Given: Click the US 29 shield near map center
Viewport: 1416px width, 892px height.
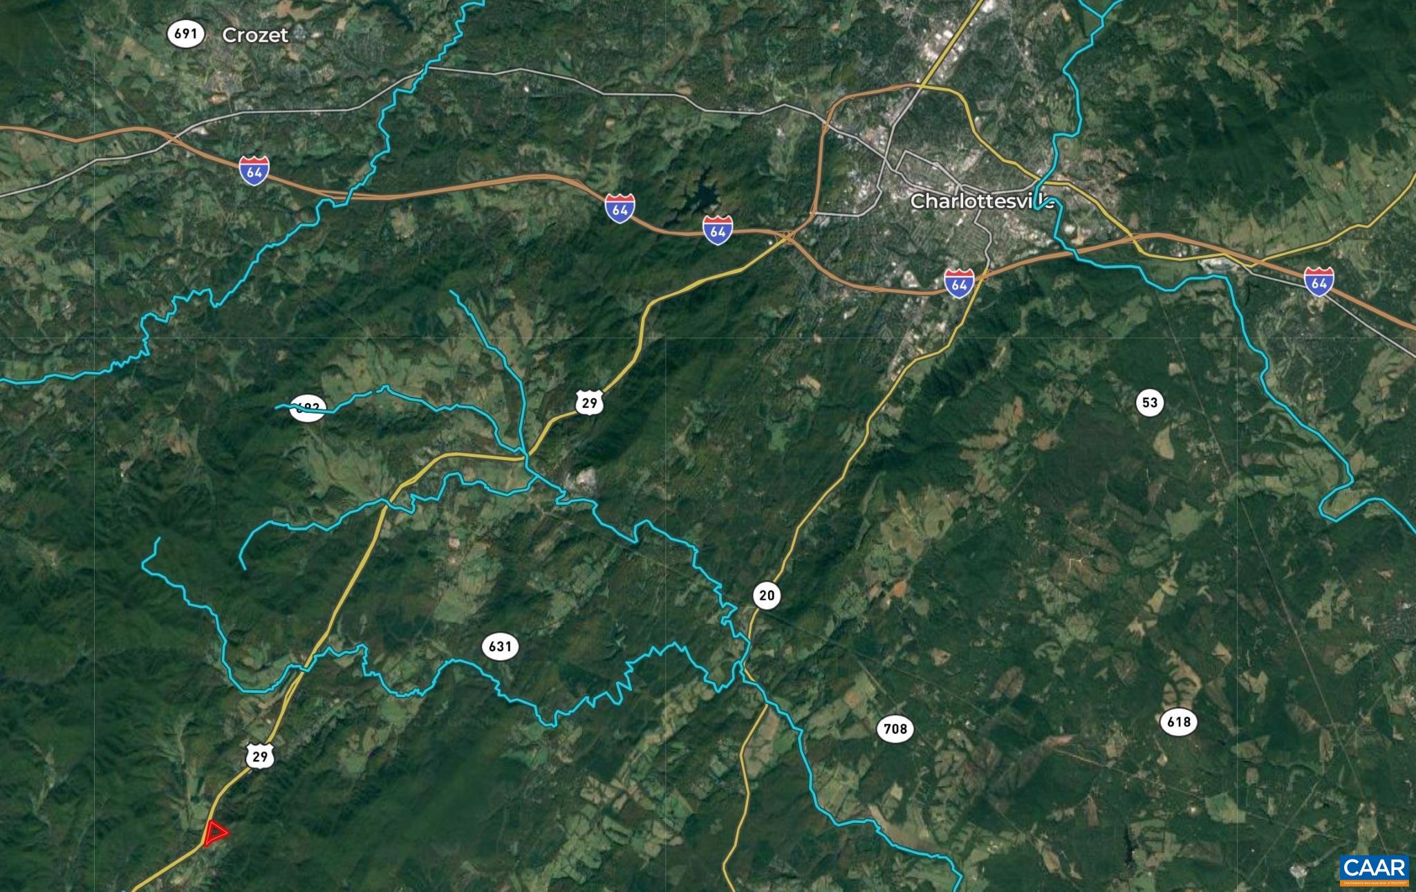Looking at the screenshot, I should point(589,402).
